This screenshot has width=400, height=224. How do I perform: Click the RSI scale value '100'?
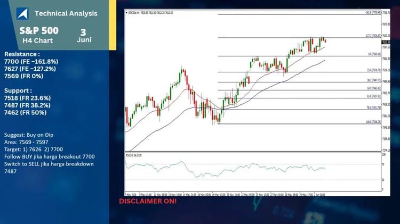tap(383, 154)
